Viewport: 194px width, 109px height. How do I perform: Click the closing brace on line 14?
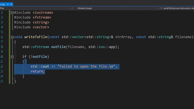tap(23, 76)
